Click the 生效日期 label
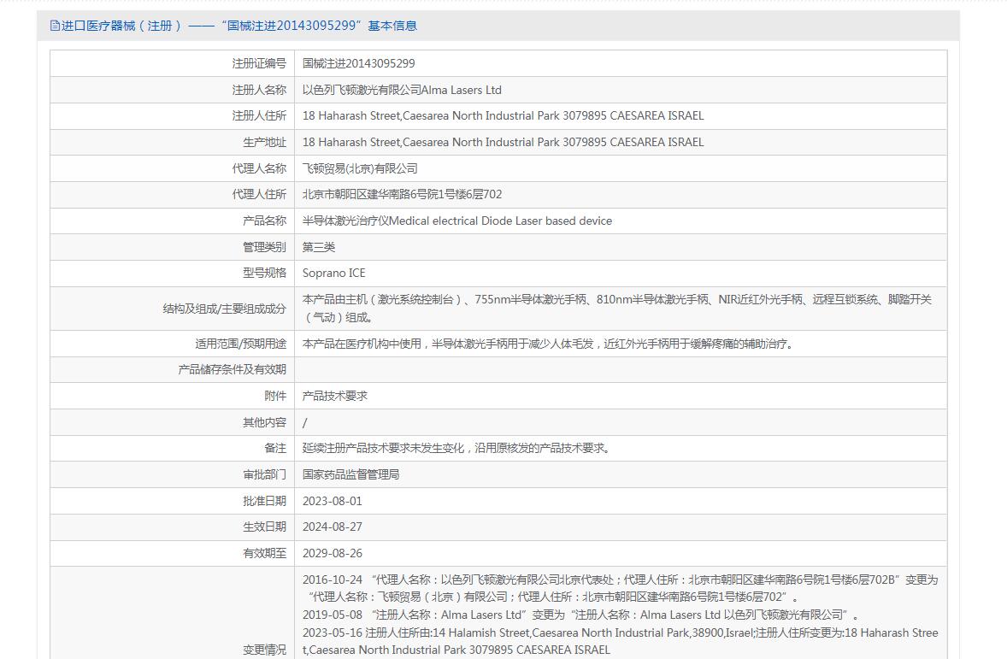1007x659 pixels. (264, 526)
